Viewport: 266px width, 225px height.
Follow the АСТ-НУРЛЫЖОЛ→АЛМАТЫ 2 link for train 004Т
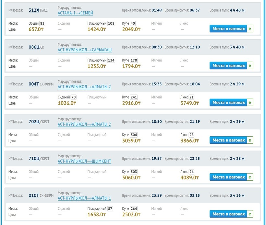pos(84,87)
